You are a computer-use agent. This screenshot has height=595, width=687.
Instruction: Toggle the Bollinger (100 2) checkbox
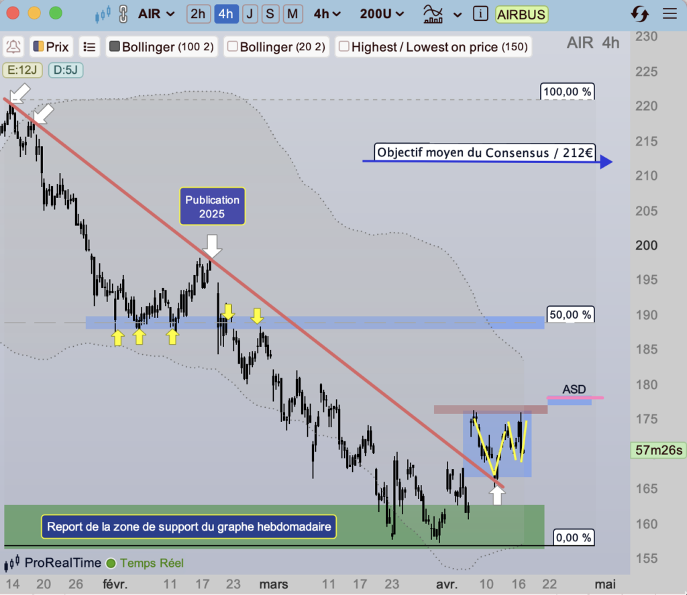(x=114, y=47)
